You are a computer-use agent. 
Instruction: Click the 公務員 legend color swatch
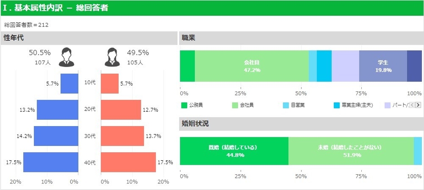pos(184,105)
